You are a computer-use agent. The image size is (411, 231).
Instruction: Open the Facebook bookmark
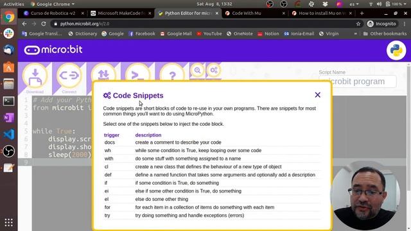pos(142,33)
